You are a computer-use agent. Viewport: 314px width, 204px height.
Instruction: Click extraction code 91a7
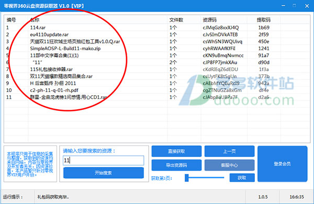coord(264,55)
